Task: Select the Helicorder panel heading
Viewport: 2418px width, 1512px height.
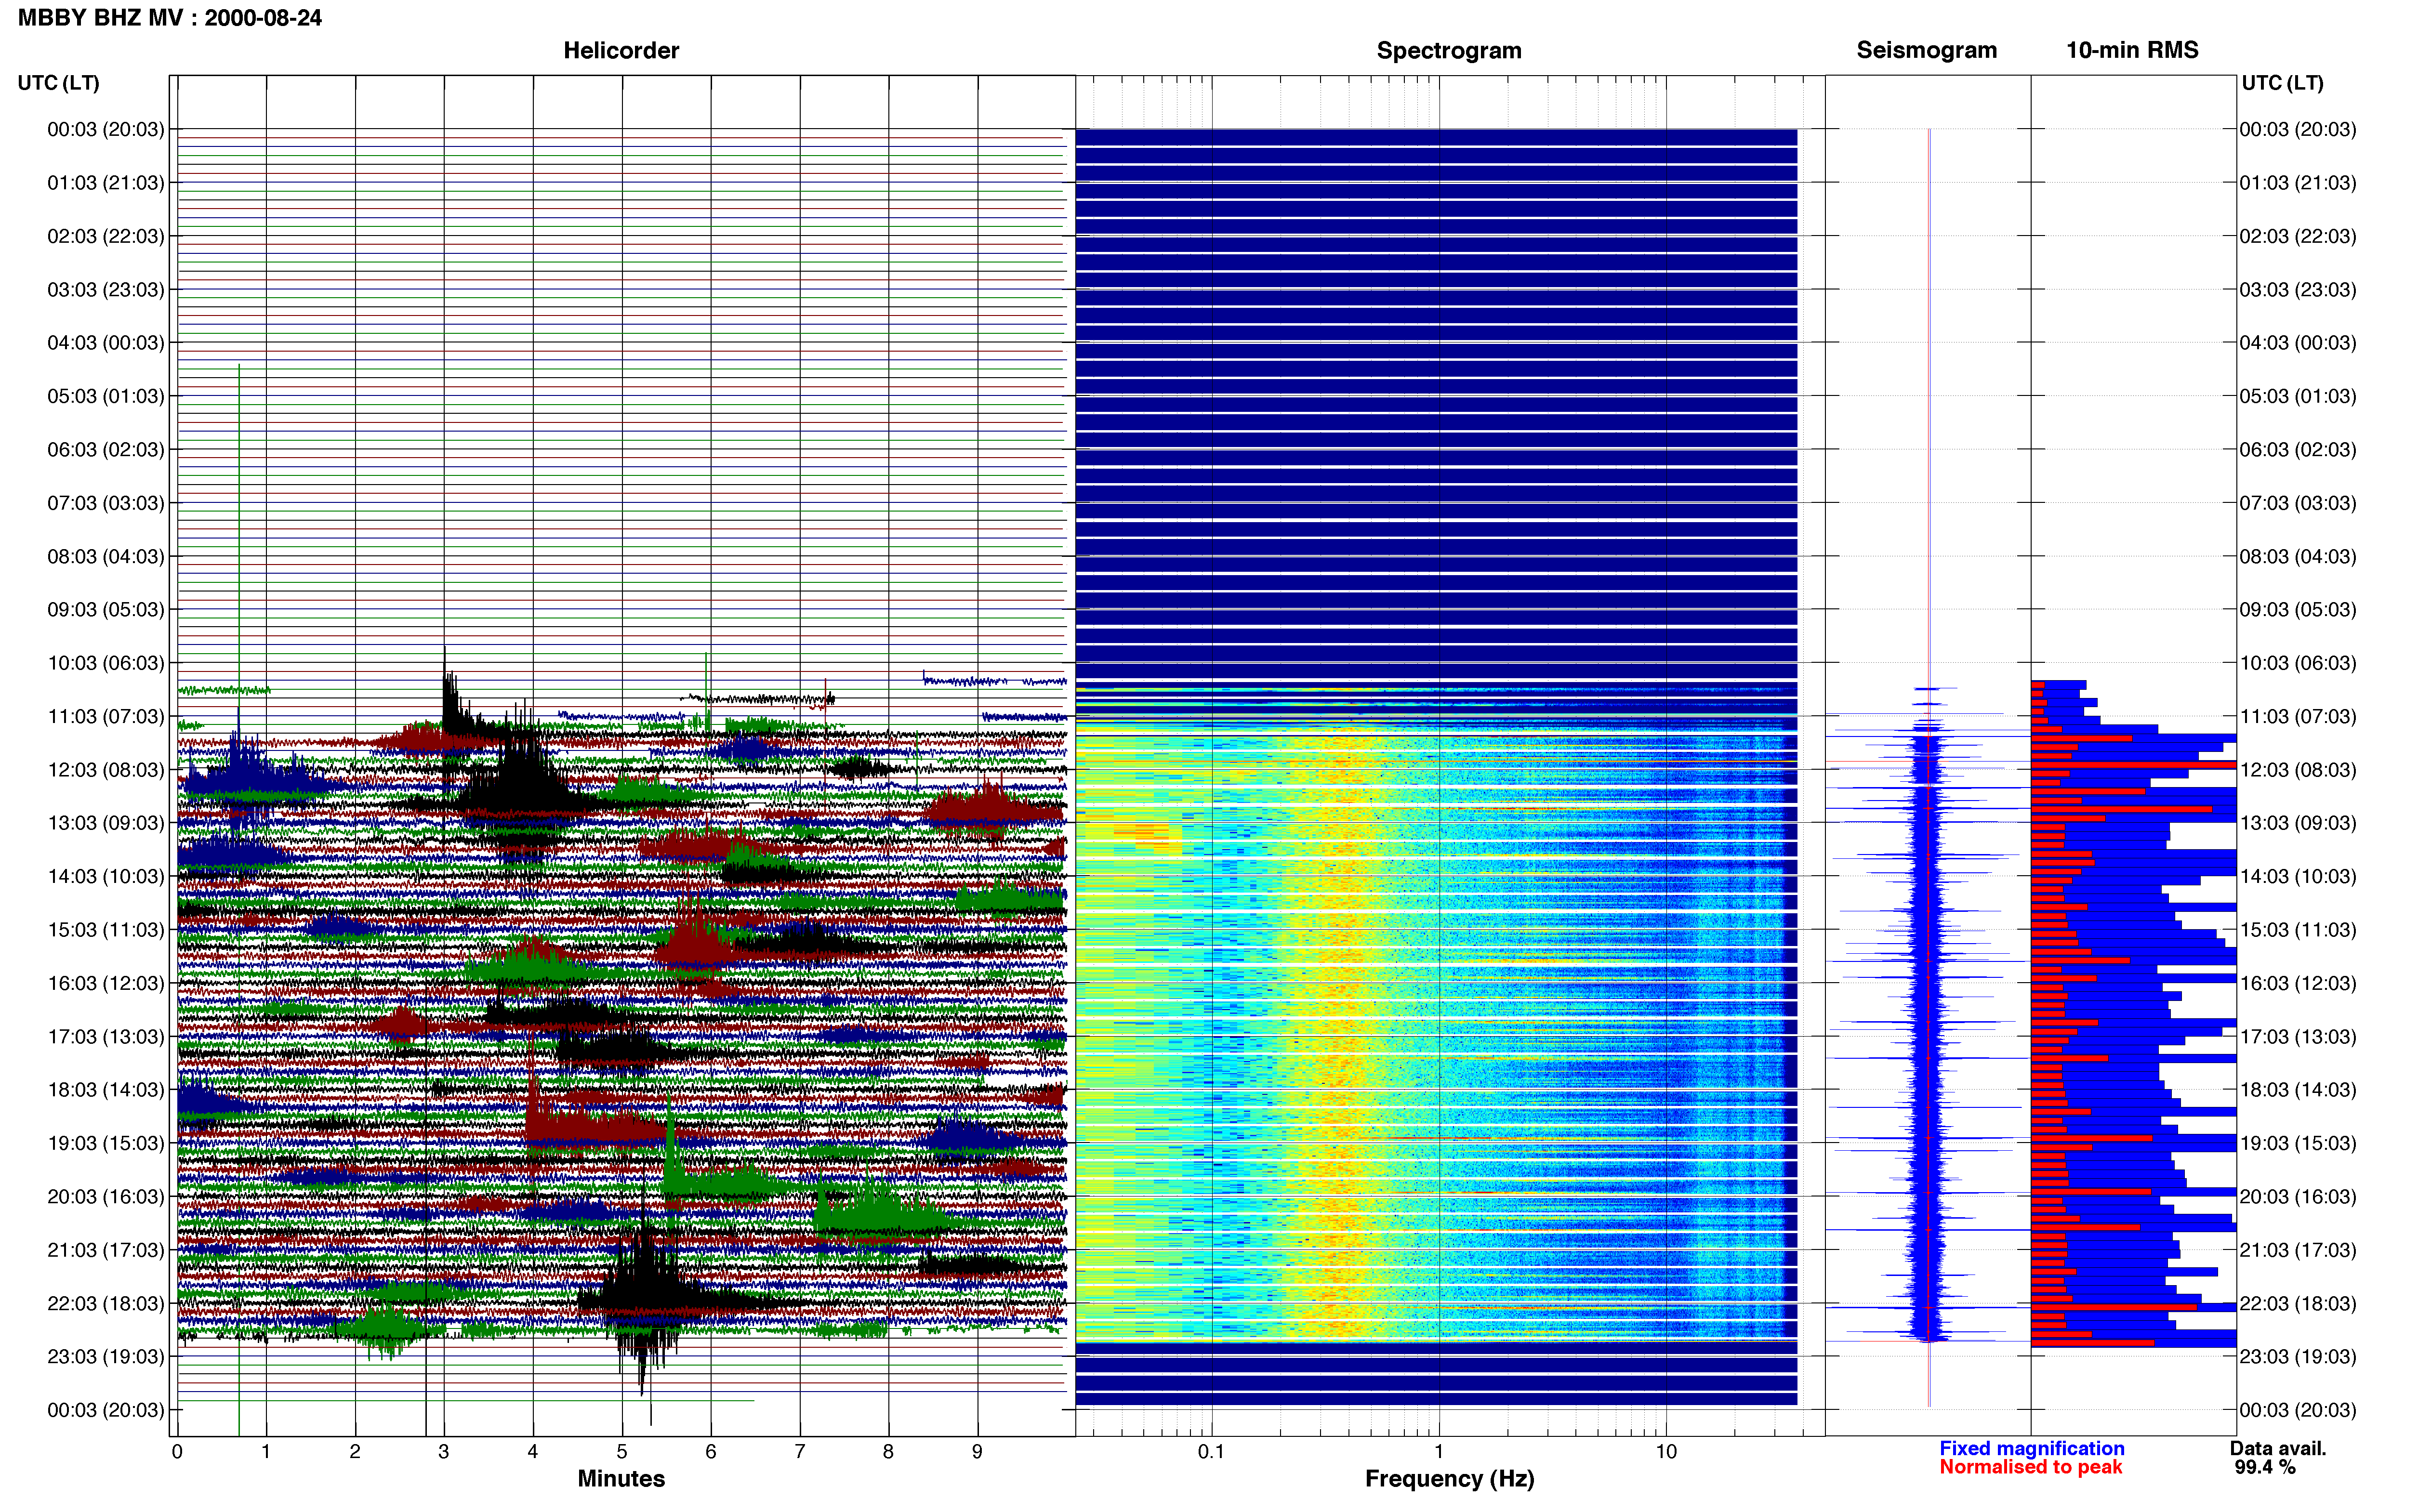Action: click(621, 50)
